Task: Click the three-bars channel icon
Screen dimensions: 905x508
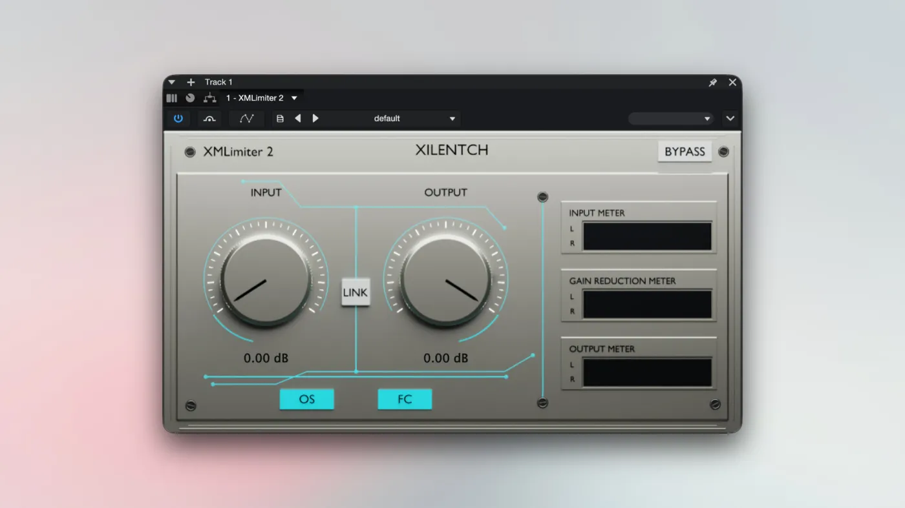Action: pyautogui.click(x=172, y=98)
